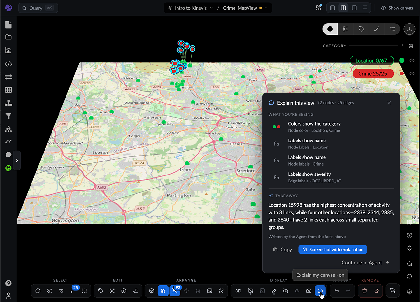Image resolution: width=420 pixels, height=302 pixels.
Task: Toggle the 3D display mode
Action: pyautogui.click(x=238, y=291)
